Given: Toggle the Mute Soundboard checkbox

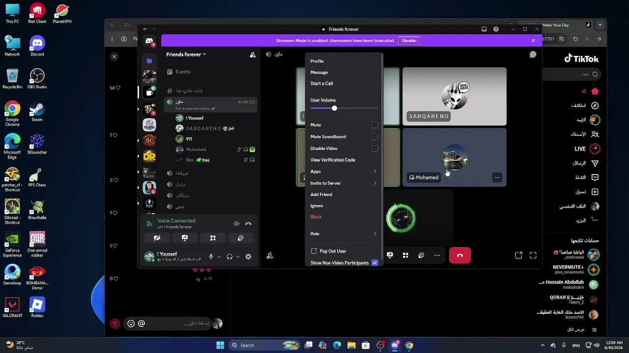Looking at the screenshot, I should (374, 137).
